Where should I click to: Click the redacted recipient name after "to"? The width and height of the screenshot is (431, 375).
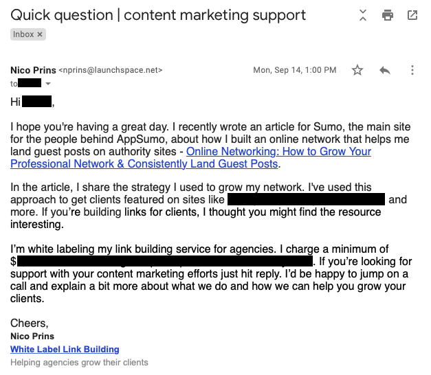(x=30, y=83)
